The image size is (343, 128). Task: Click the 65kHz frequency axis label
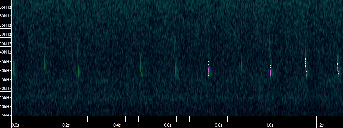click(6, 7)
